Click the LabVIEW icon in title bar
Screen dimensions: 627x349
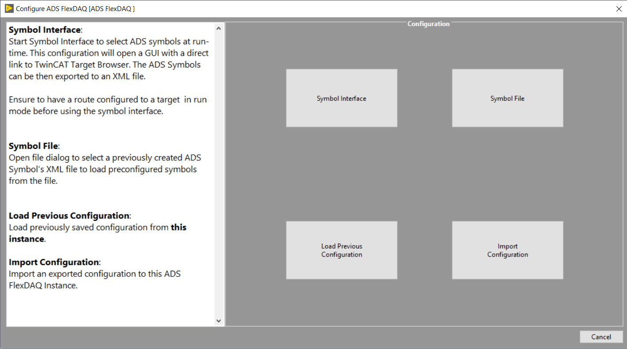click(9, 8)
